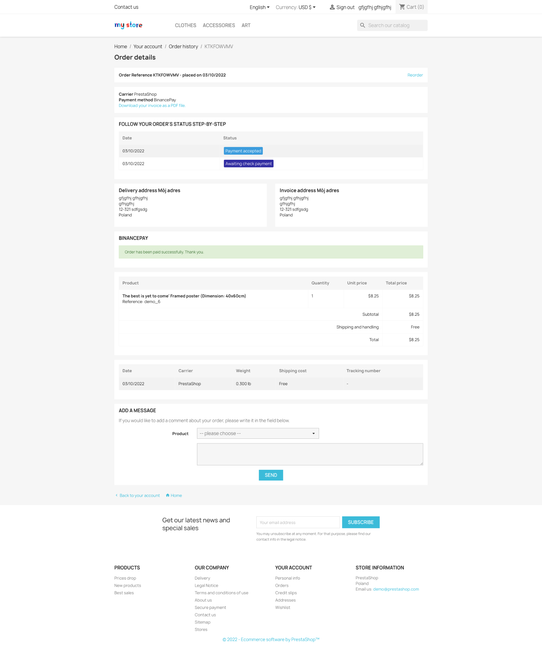Click Reference: demo_6 text
This screenshot has height=647, width=542.
pos(141,302)
